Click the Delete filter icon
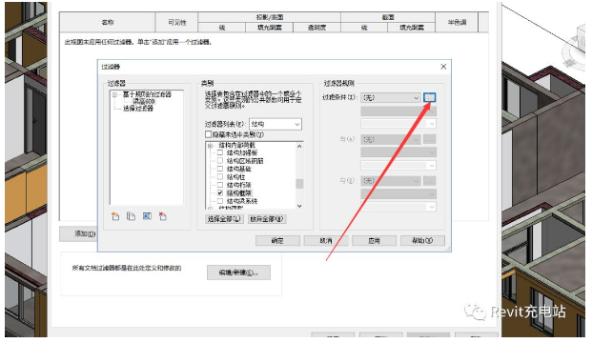Screen dimensions: 592x343 click(163, 216)
